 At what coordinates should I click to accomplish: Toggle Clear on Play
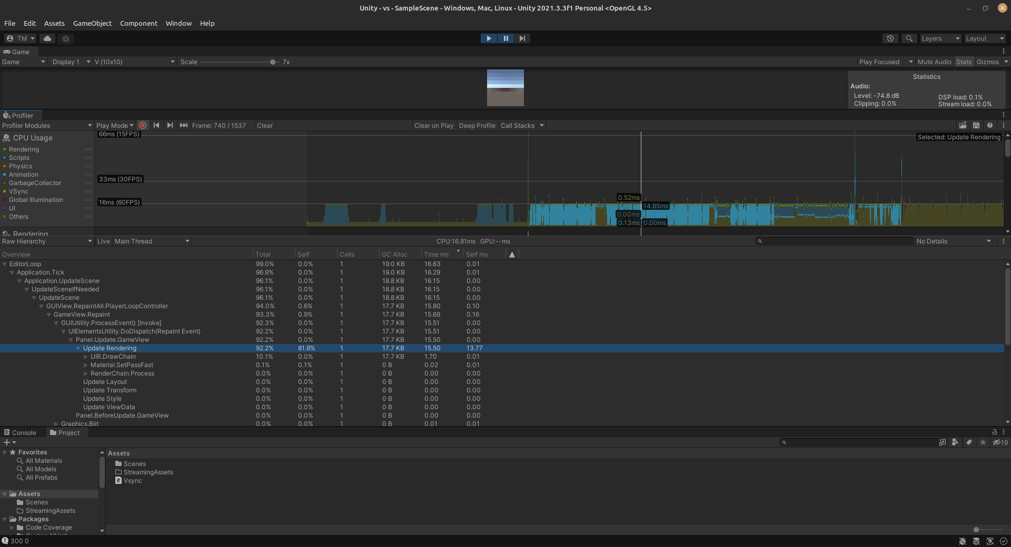tap(433, 126)
